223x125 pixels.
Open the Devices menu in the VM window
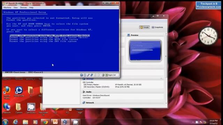(23, 8)
